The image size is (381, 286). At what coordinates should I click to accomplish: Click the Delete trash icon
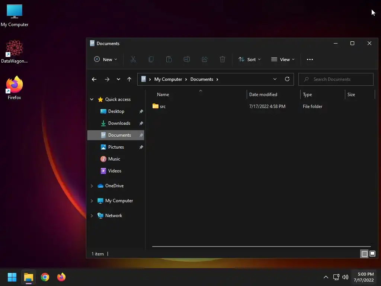(x=222, y=59)
